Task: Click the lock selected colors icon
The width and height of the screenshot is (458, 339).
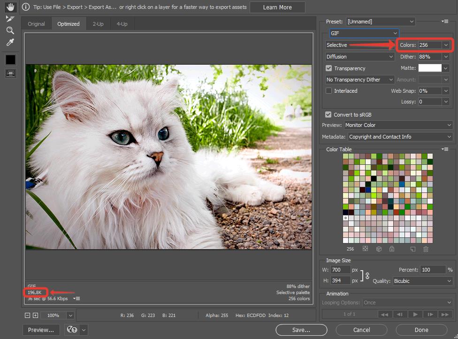Action: coord(391,249)
